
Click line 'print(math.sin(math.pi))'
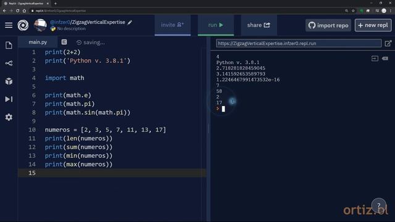(x=88, y=112)
